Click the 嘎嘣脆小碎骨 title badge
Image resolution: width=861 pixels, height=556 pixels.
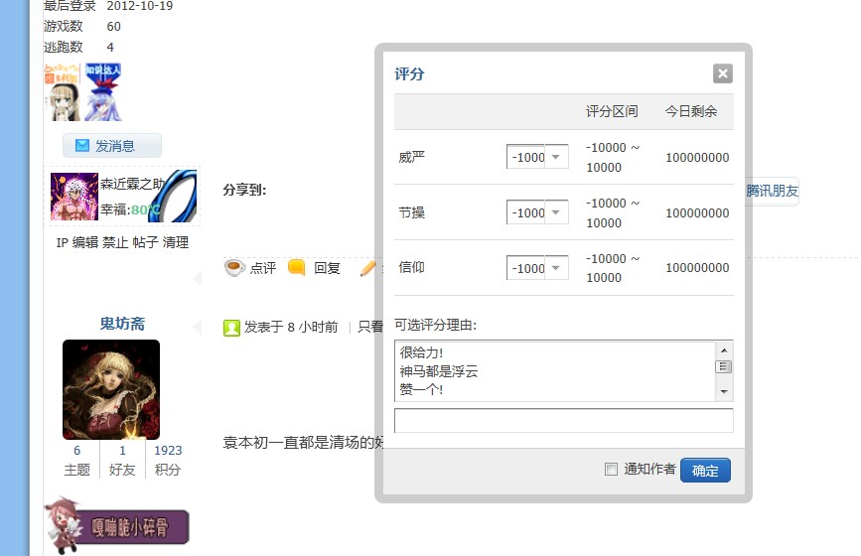point(116,527)
